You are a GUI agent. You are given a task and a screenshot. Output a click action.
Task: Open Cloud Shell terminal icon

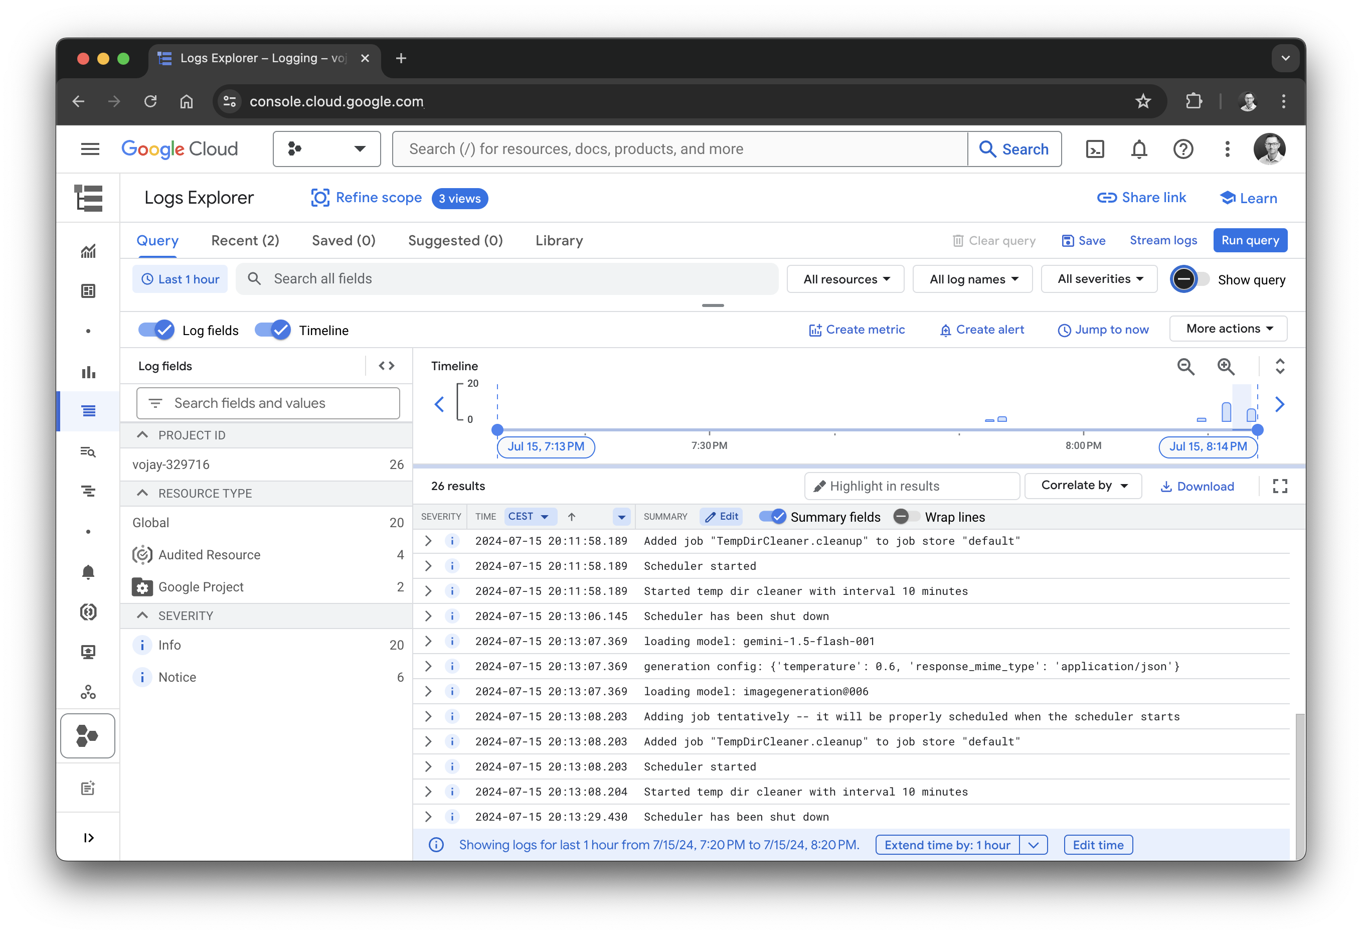[1094, 149]
